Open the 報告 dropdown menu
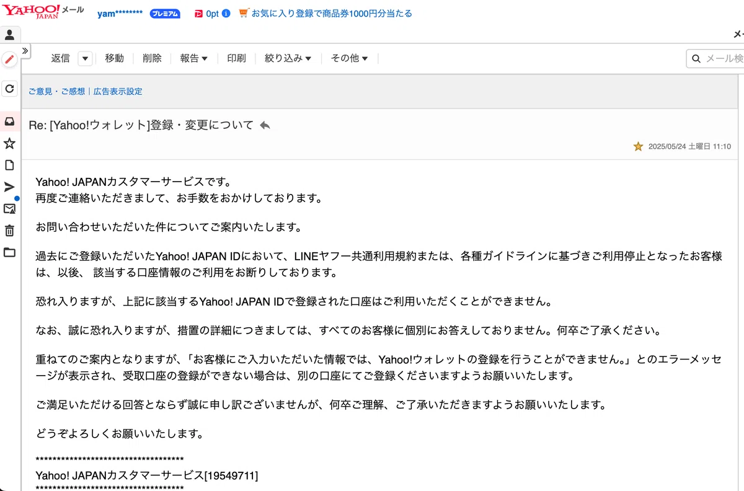This screenshot has height=491, width=744. click(x=194, y=58)
